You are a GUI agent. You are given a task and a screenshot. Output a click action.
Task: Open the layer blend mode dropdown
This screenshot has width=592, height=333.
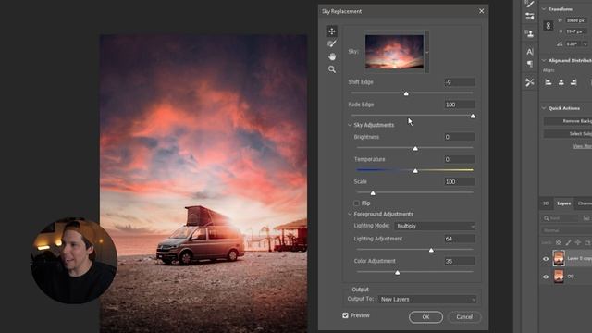pos(567,230)
